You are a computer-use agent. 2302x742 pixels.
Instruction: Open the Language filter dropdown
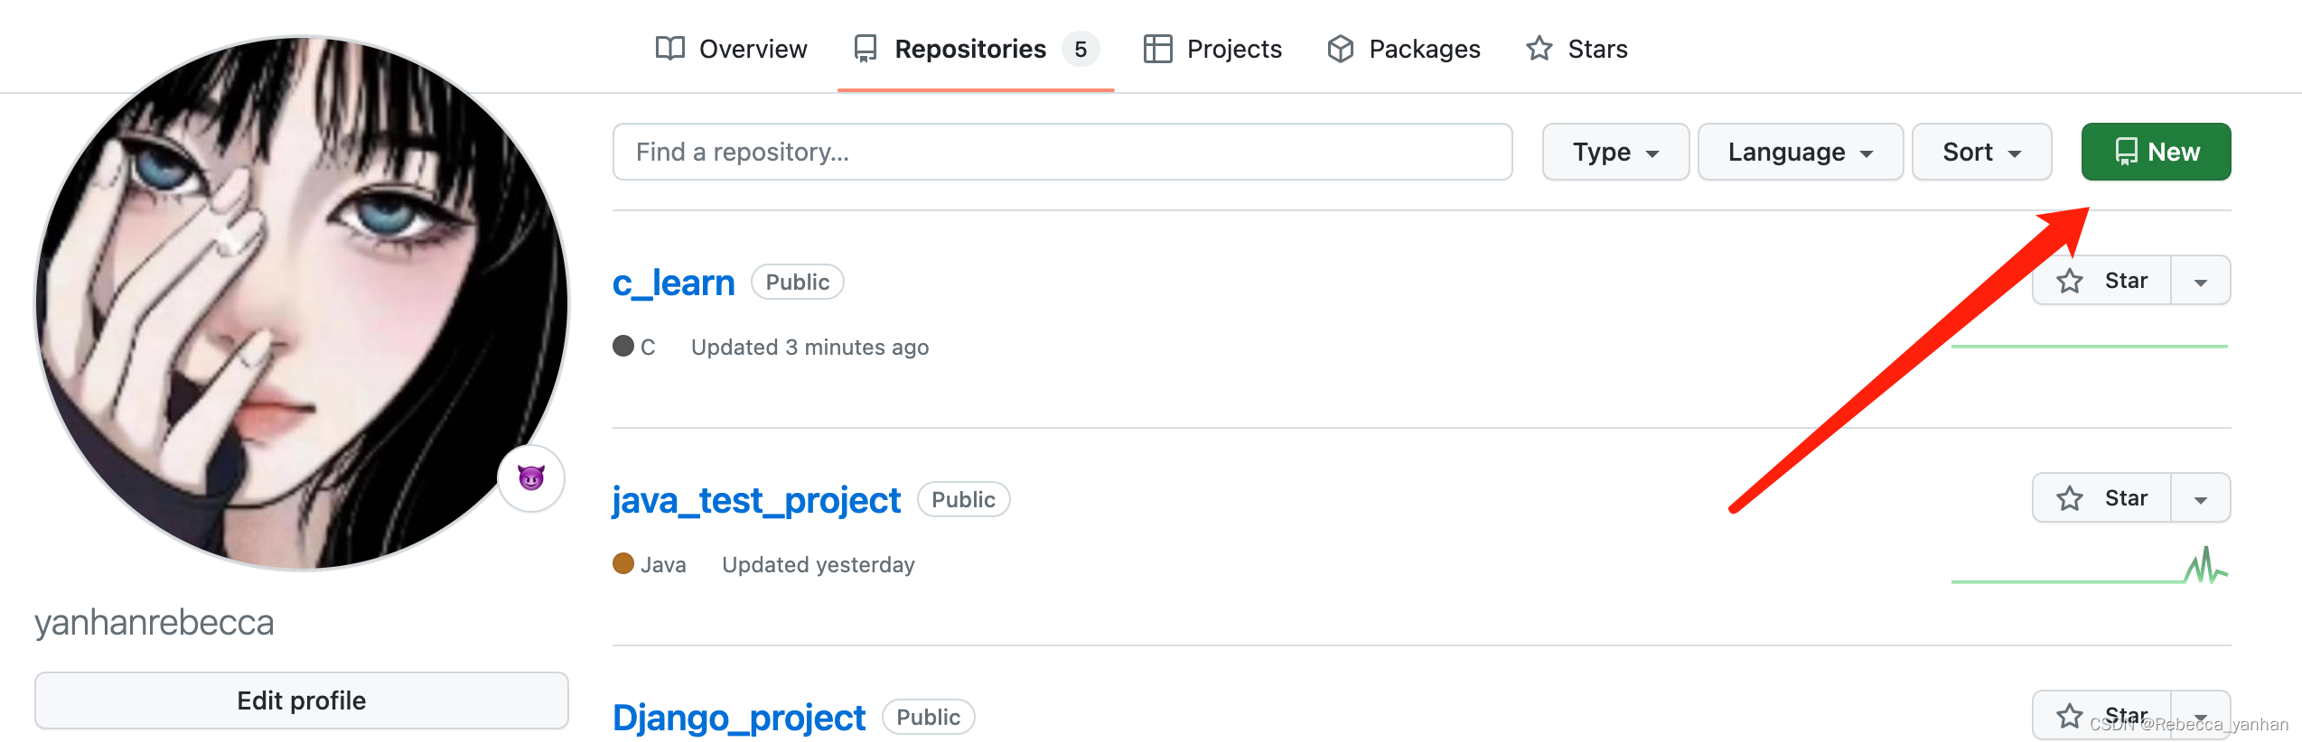tap(1801, 152)
